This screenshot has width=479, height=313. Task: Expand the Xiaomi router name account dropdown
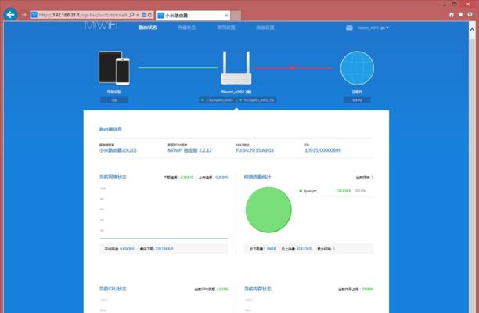click(373, 28)
